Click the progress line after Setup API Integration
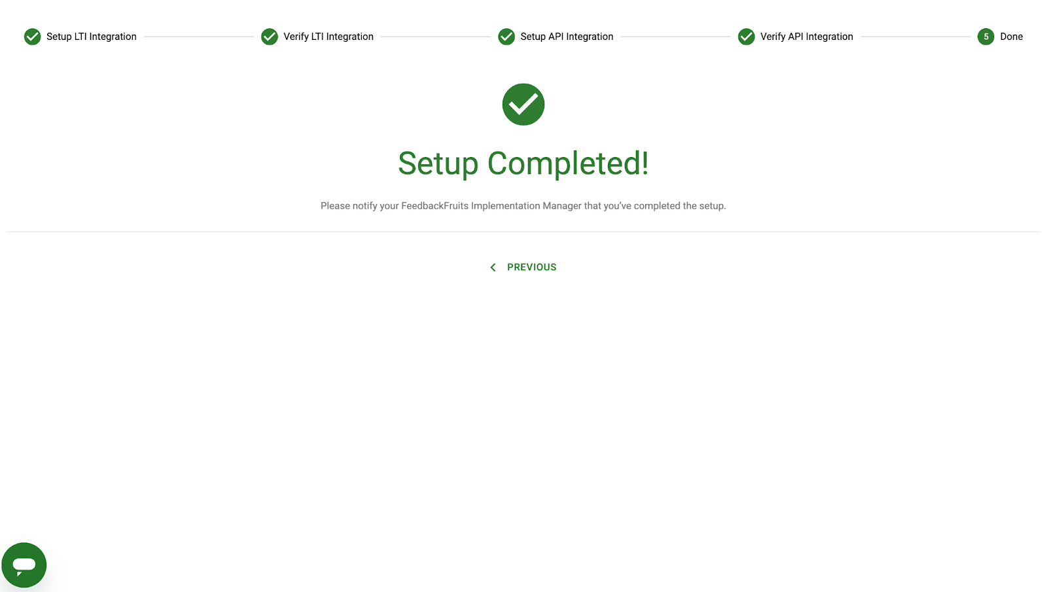This screenshot has width=1047, height=592. [675, 37]
